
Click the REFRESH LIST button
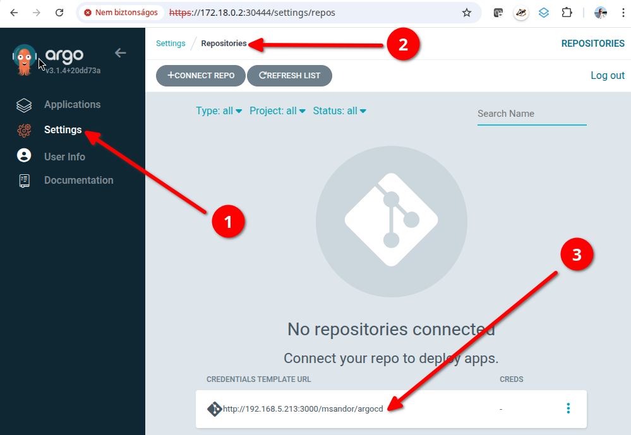[289, 76]
